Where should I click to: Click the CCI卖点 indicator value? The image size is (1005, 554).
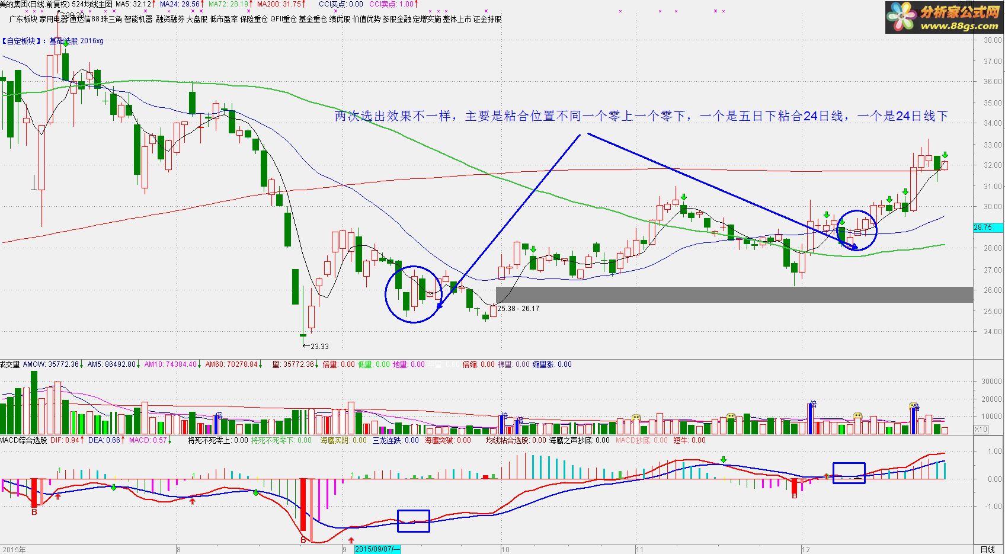click(391, 4)
